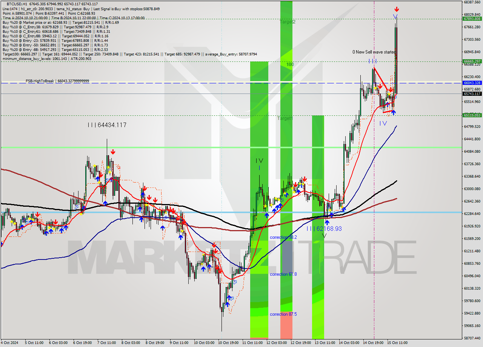The image size is (483, 347).
Task: Select the 'correction 61.8' label
Action: 283,274
